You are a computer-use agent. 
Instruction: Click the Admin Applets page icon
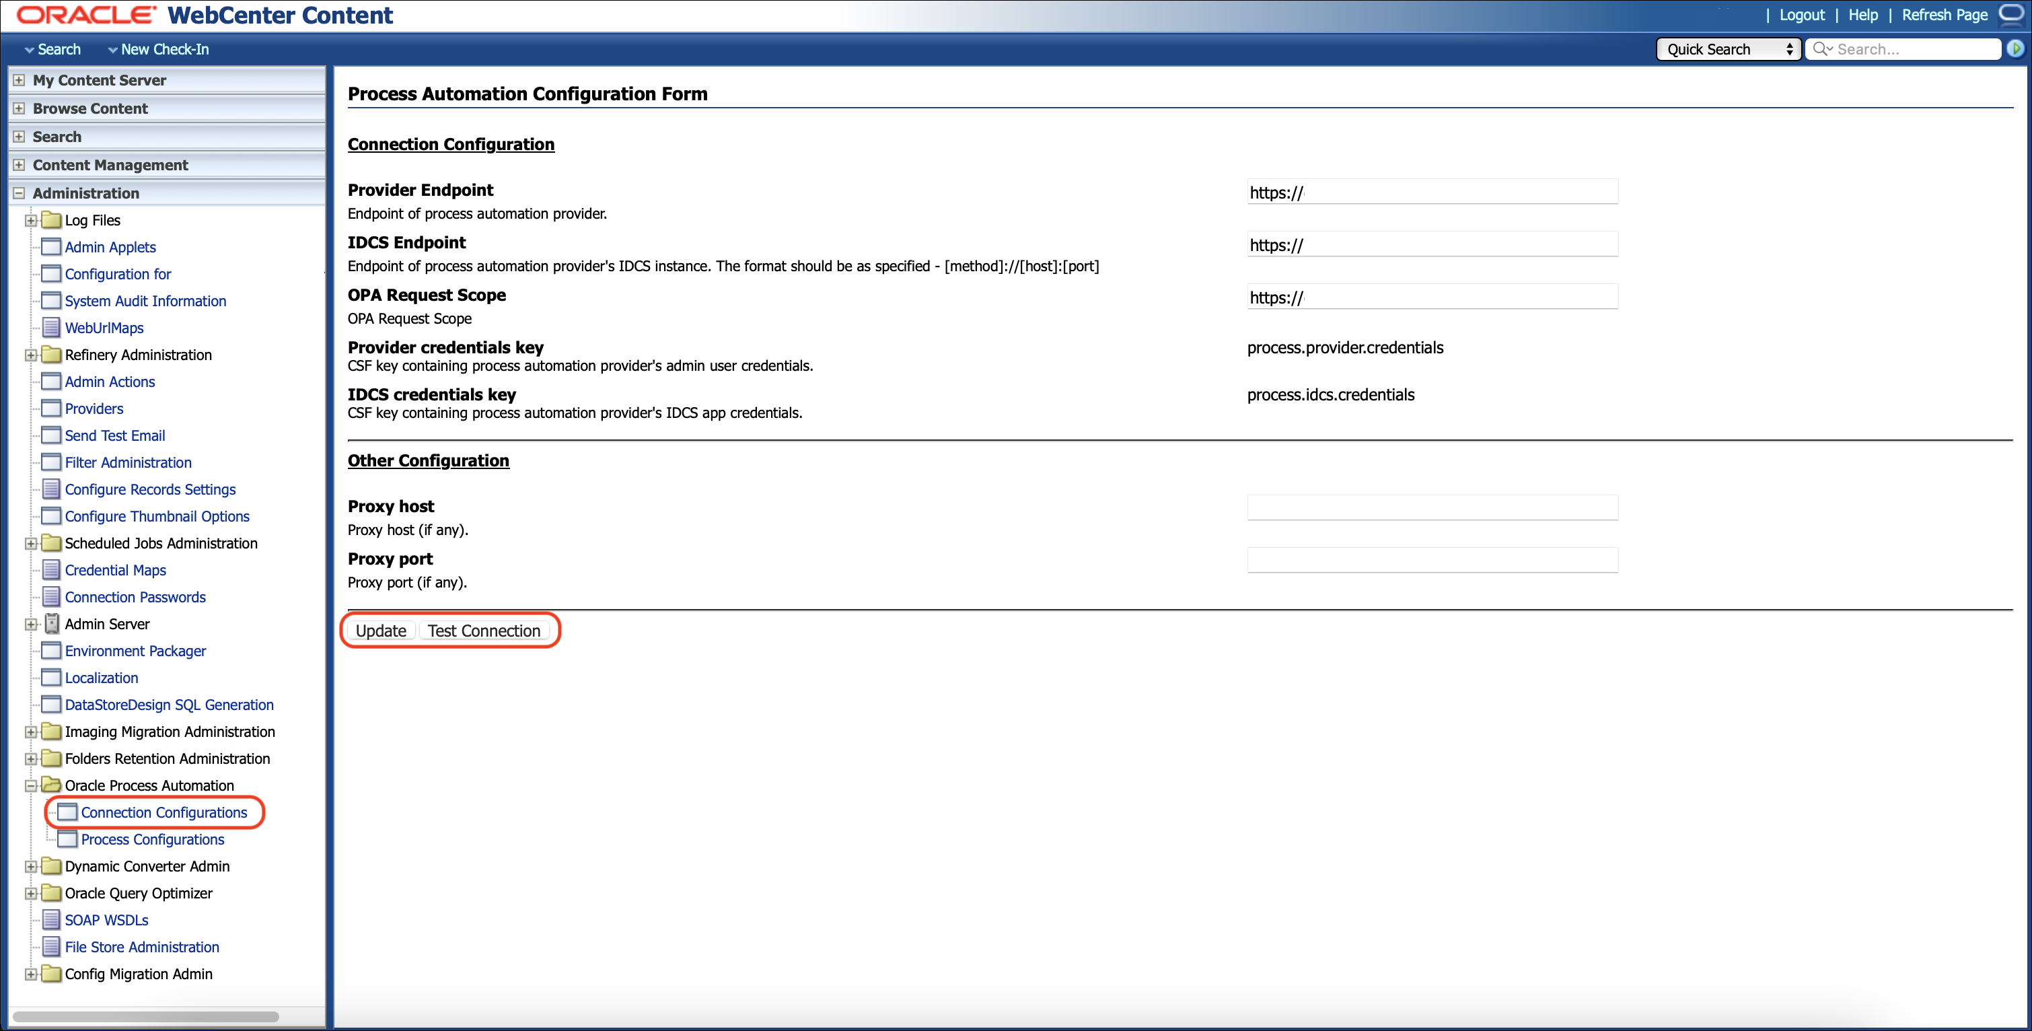[50, 247]
